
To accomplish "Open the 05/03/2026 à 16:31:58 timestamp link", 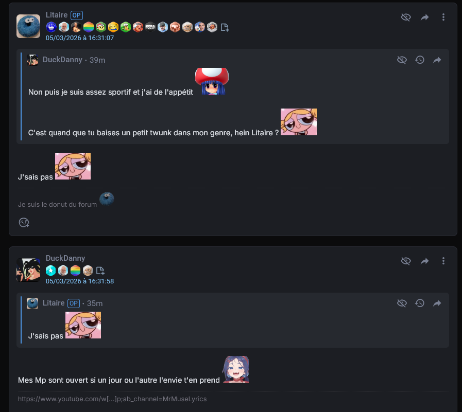I will 79,281.
